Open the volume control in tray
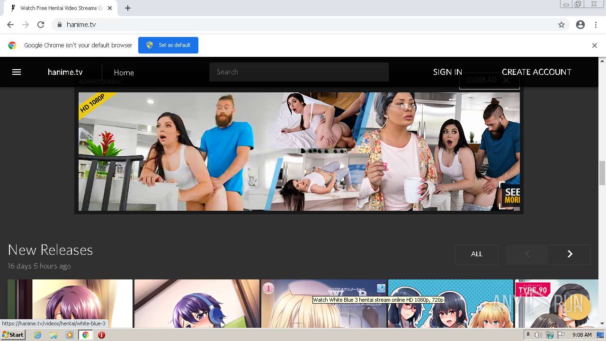This screenshot has width=606, height=341. [x=538, y=335]
